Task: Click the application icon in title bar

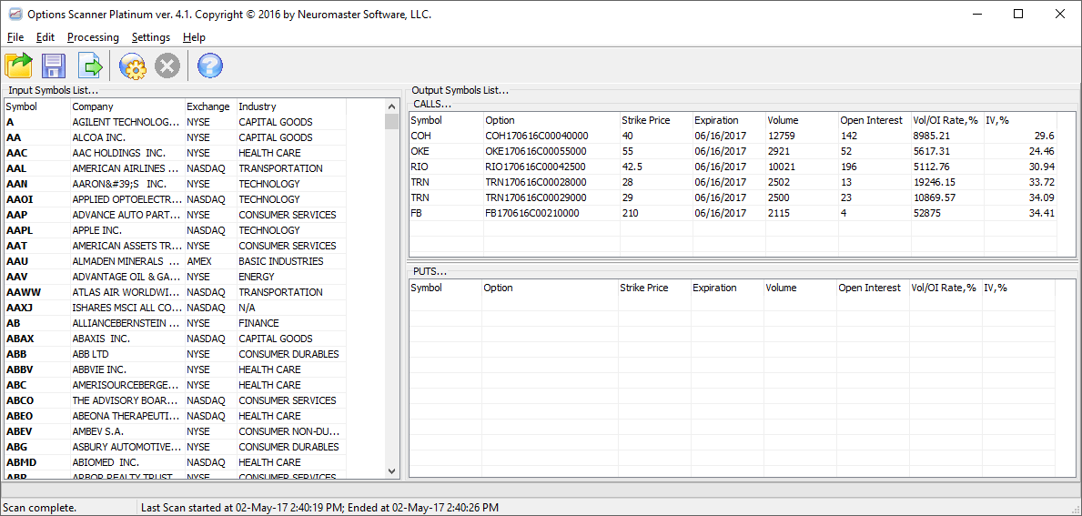Action: coord(15,14)
